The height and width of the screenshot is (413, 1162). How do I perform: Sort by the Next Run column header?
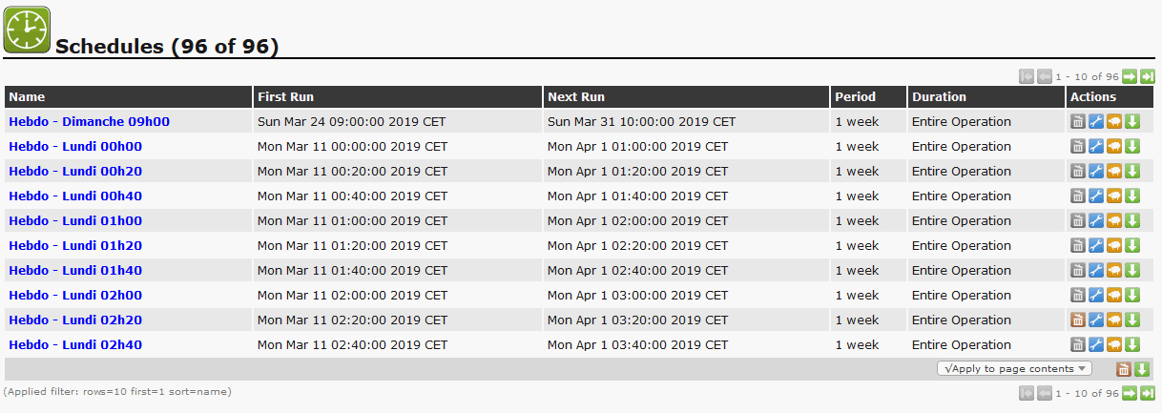575,96
